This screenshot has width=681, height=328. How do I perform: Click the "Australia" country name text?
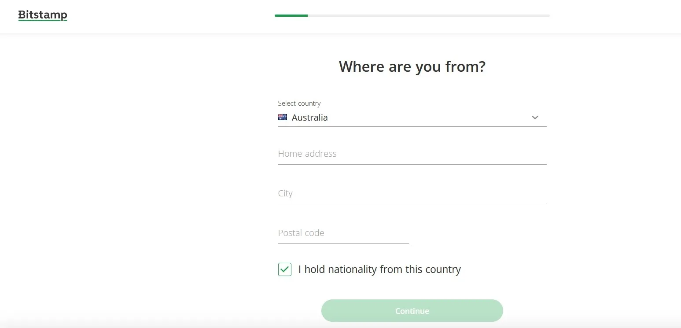point(310,118)
